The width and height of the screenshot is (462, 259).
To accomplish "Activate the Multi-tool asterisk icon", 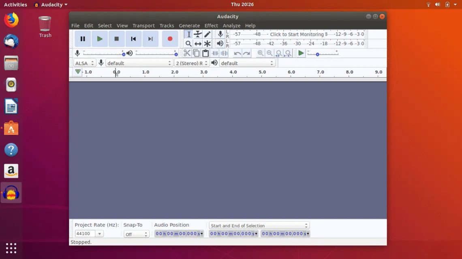I will [207, 44].
